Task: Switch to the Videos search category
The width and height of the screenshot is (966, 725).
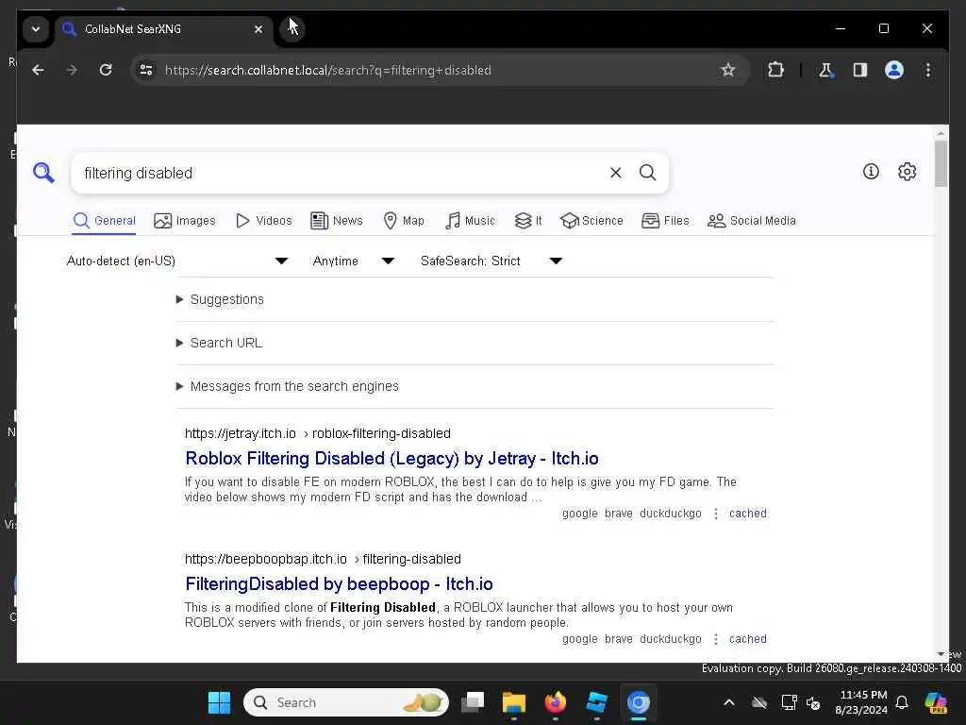Action: (x=264, y=221)
